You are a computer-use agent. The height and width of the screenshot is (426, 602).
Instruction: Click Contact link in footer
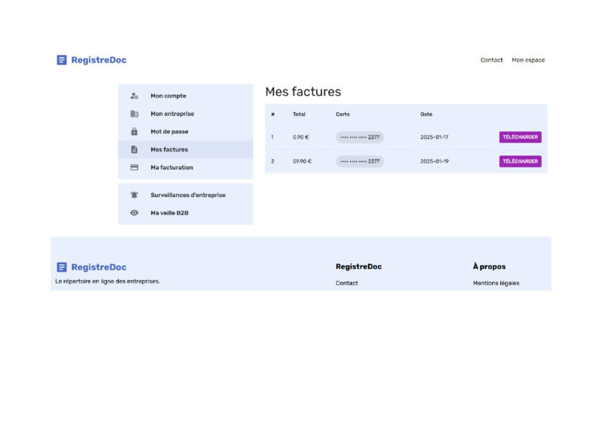click(347, 283)
